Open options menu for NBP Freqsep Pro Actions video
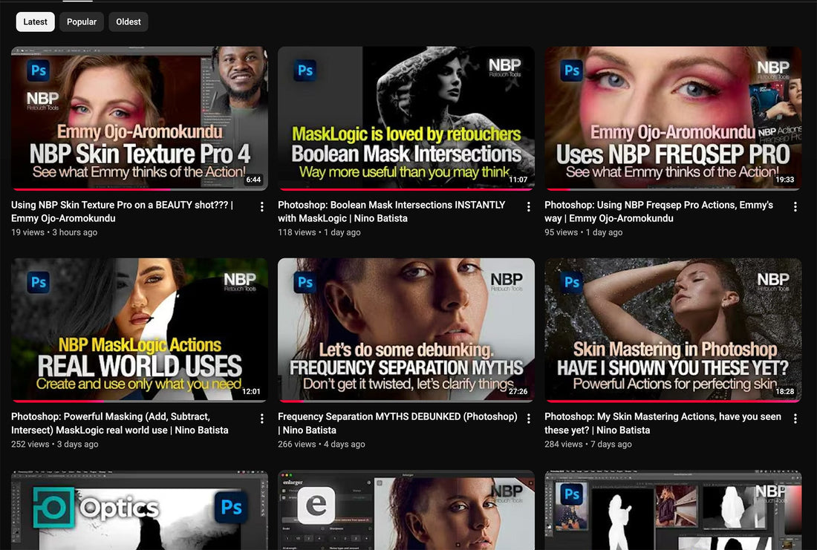 tap(795, 207)
